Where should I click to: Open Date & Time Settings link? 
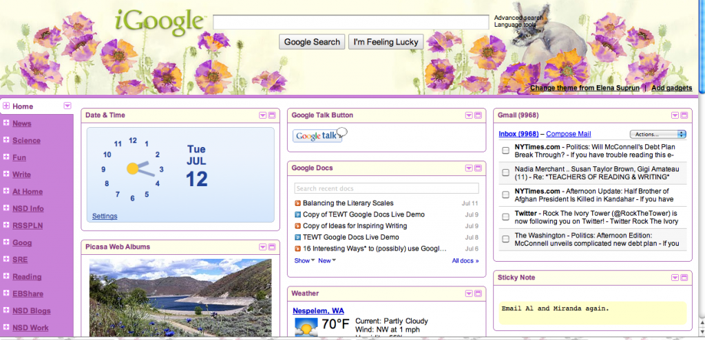click(105, 216)
